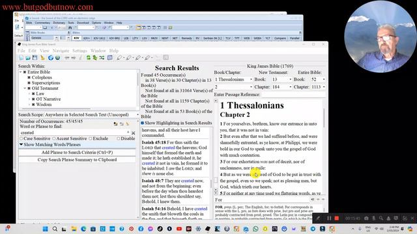Open New Testament Book 13 dropdown
Image resolution: width=417 pixels, height=234 pixels.
pyautogui.click(x=290, y=79)
